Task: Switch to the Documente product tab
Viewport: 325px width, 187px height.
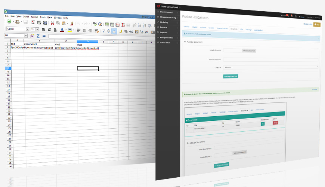Action: 234,29
